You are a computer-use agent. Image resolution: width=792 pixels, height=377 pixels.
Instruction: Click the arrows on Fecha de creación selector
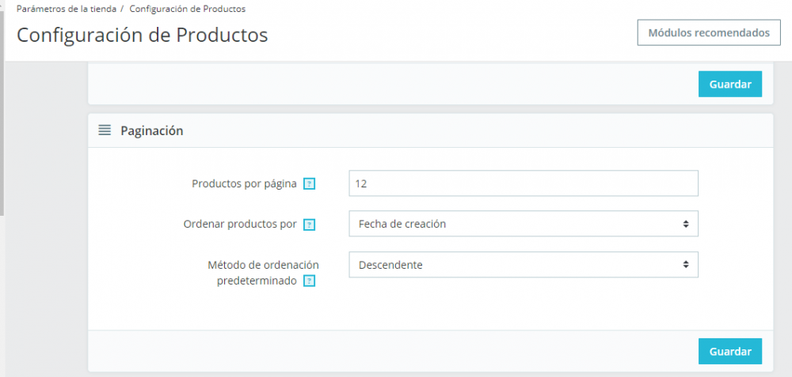[x=686, y=224]
